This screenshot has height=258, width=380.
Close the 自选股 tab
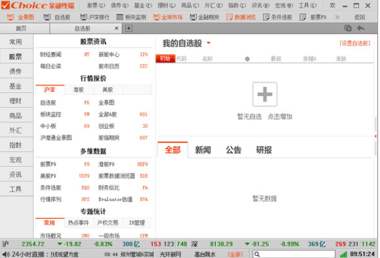[116, 28]
